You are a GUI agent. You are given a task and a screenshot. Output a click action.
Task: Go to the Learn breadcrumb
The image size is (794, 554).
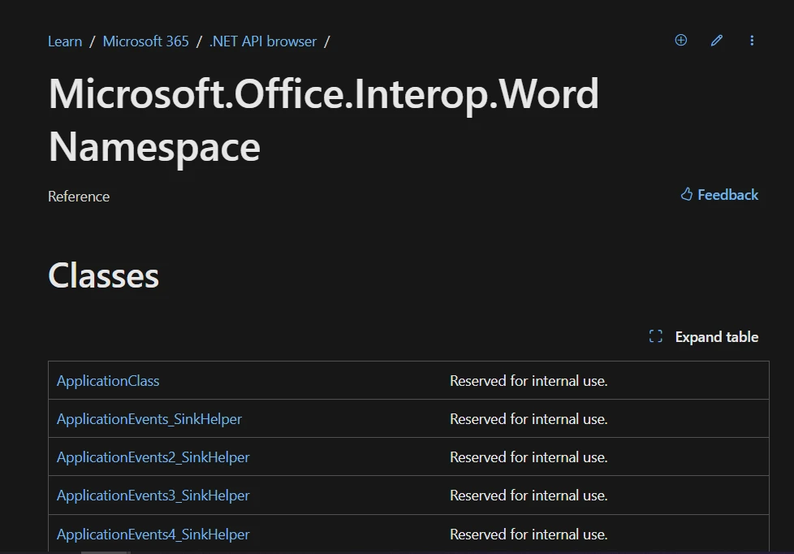(x=65, y=41)
